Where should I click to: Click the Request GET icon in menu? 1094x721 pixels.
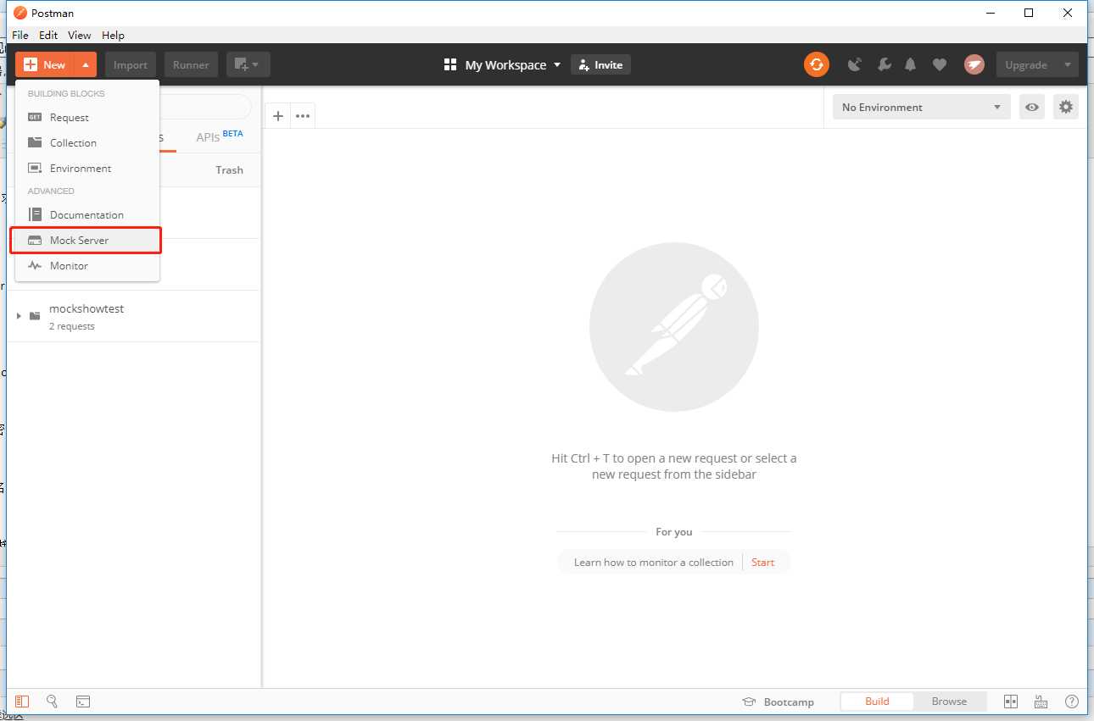(x=35, y=117)
